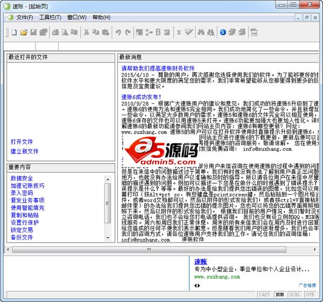323x302 pixels.
Task: Click the 广告链接 link
Action: (x=307, y=285)
